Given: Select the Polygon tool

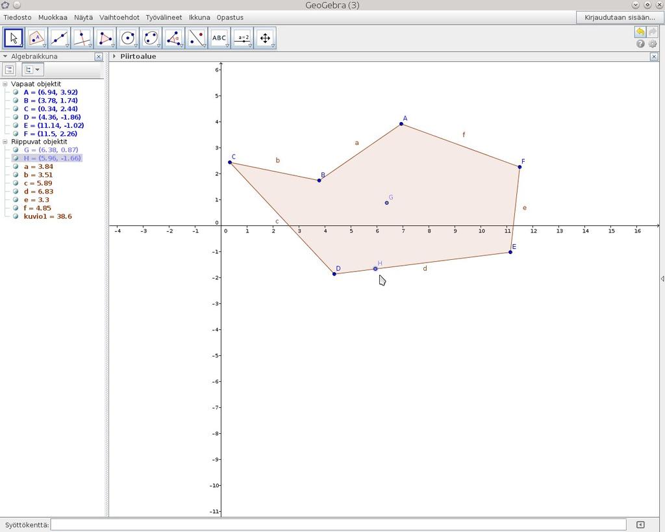Looking at the screenshot, I should [x=105, y=38].
